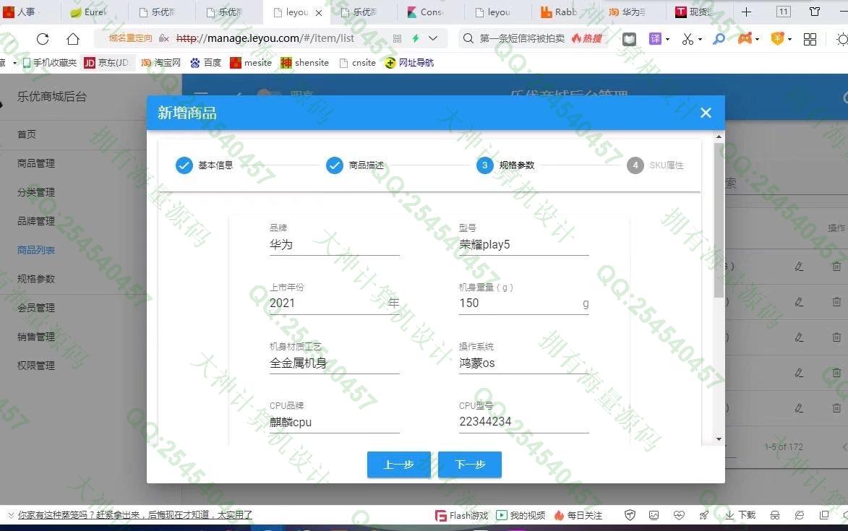The width and height of the screenshot is (848, 531).
Task: Click the address bar URL field
Action: click(265, 38)
